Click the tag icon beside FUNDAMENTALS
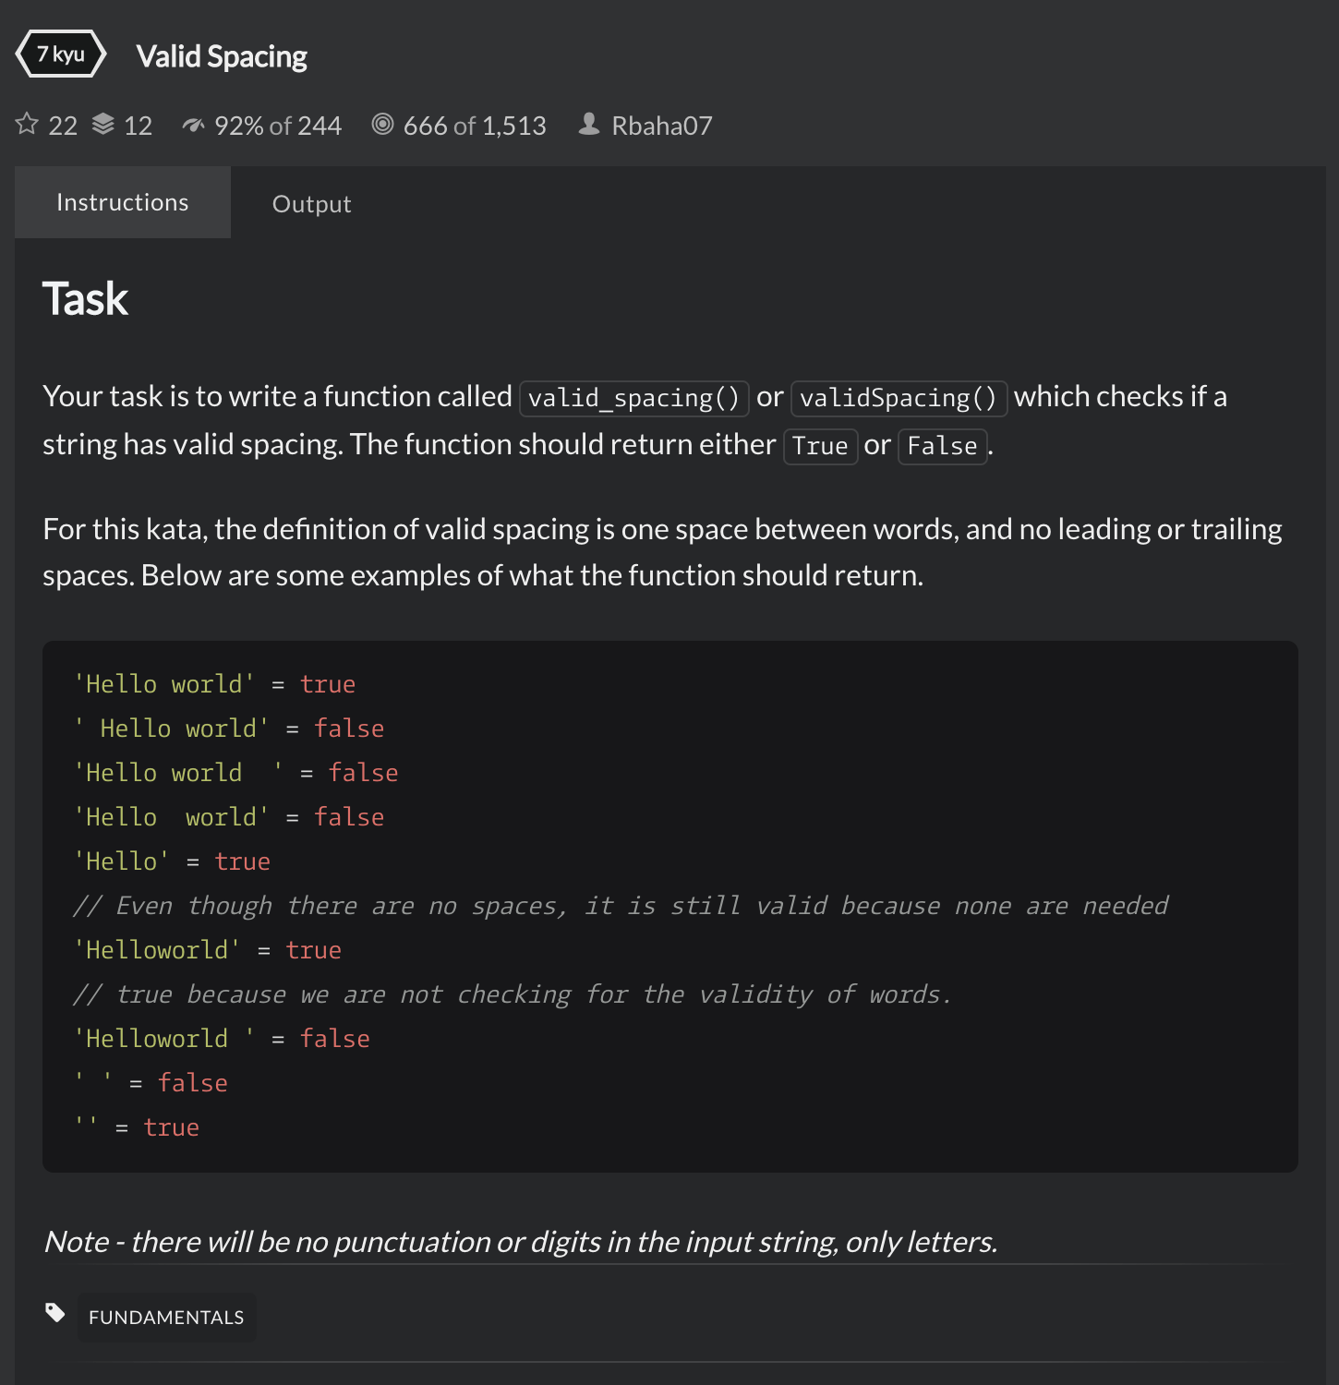This screenshot has height=1385, width=1339. (55, 1312)
